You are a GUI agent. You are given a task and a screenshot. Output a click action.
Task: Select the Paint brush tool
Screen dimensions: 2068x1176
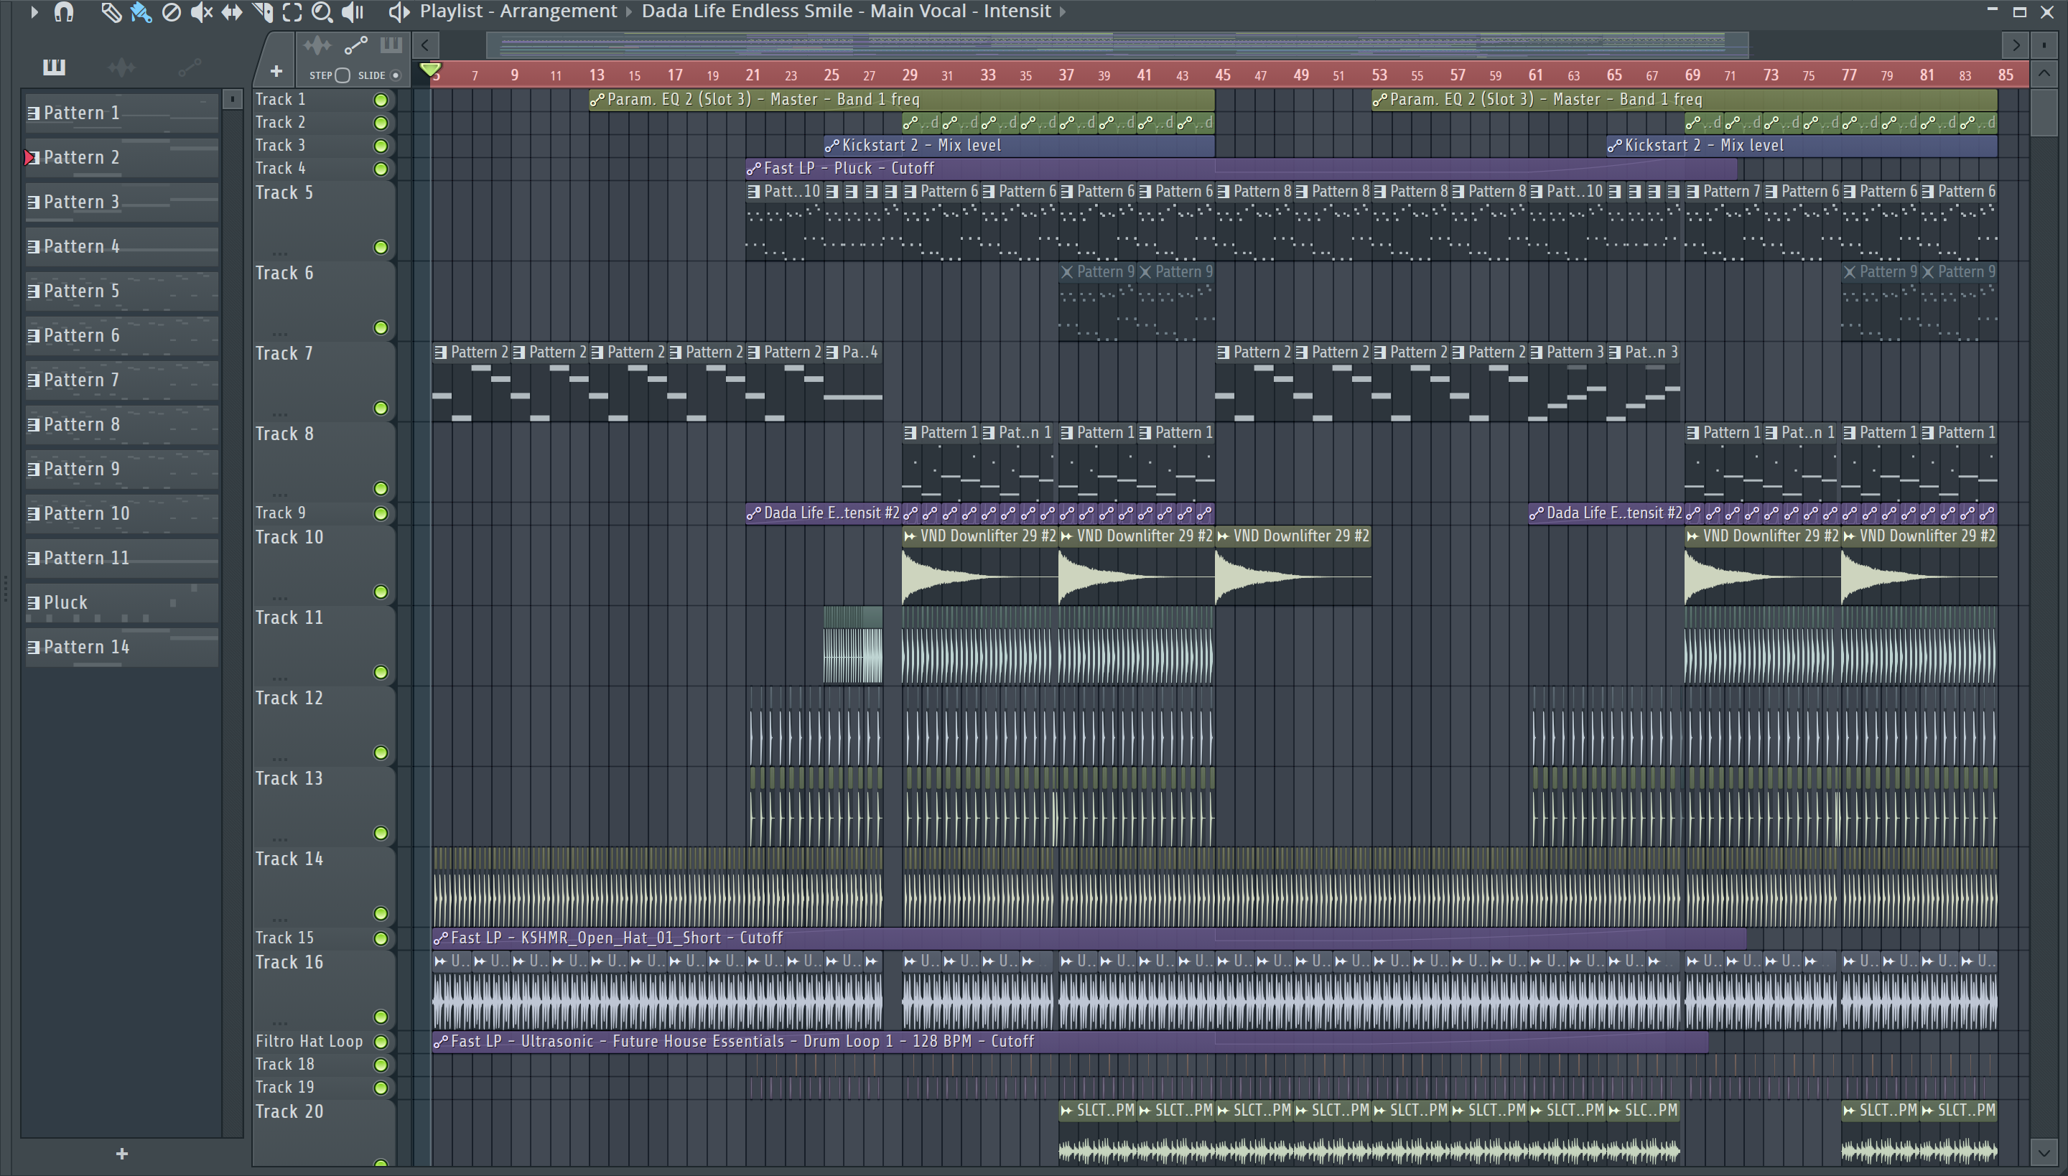(x=141, y=12)
